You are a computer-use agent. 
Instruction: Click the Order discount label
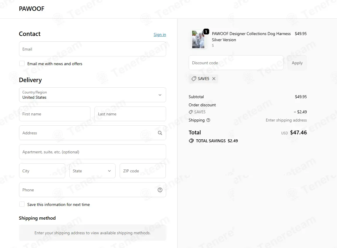(202, 105)
